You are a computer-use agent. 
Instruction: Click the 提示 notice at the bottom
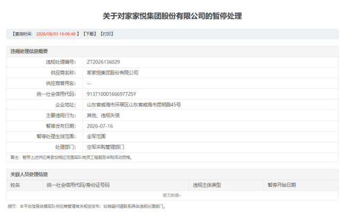pos(87,206)
